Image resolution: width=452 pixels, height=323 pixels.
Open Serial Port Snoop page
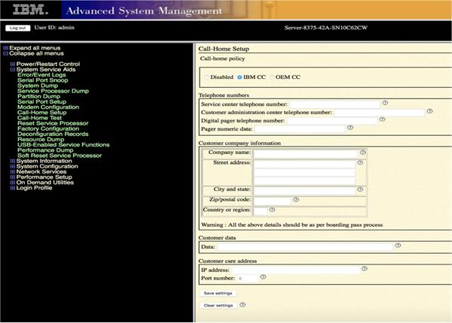pos(43,80)
